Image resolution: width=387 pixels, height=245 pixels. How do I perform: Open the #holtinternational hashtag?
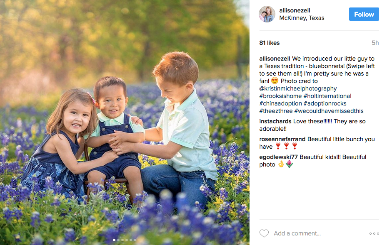[327, 96]
